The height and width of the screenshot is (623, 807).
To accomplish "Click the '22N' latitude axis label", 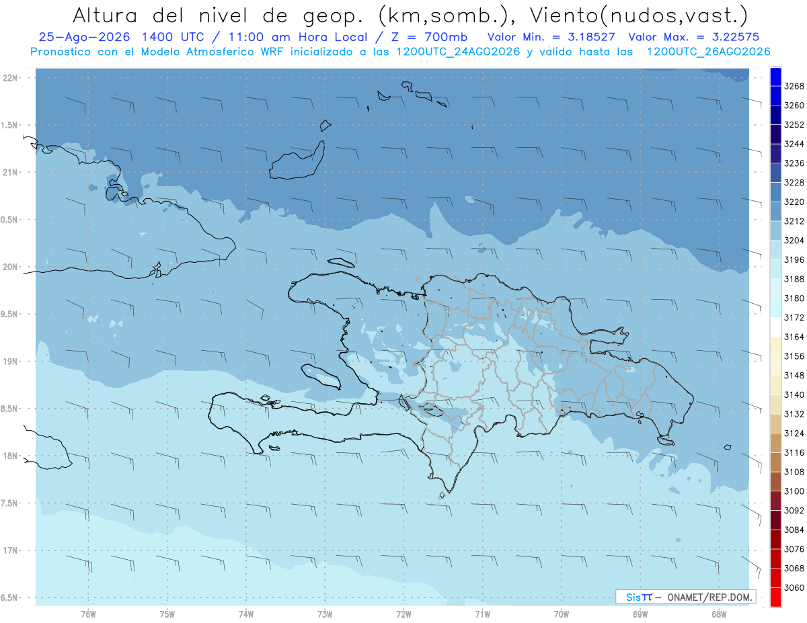I will 11,78.
